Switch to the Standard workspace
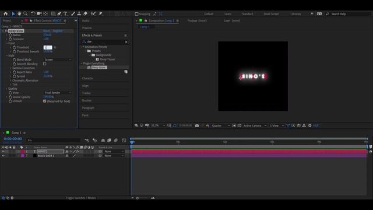Screen dimensions: 373x210 click(x=247, y=14)
